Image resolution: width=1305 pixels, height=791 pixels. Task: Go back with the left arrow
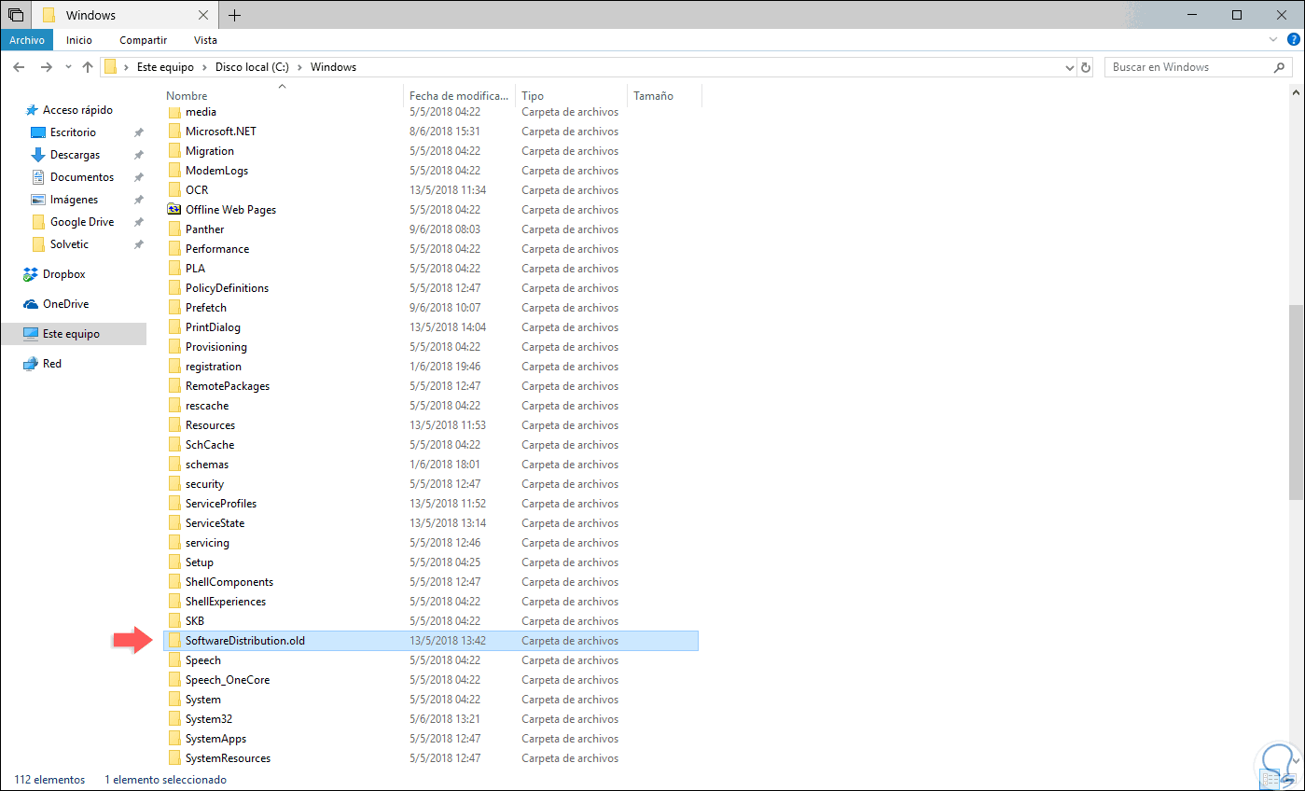pyautogui.click(x=20, y=67)
